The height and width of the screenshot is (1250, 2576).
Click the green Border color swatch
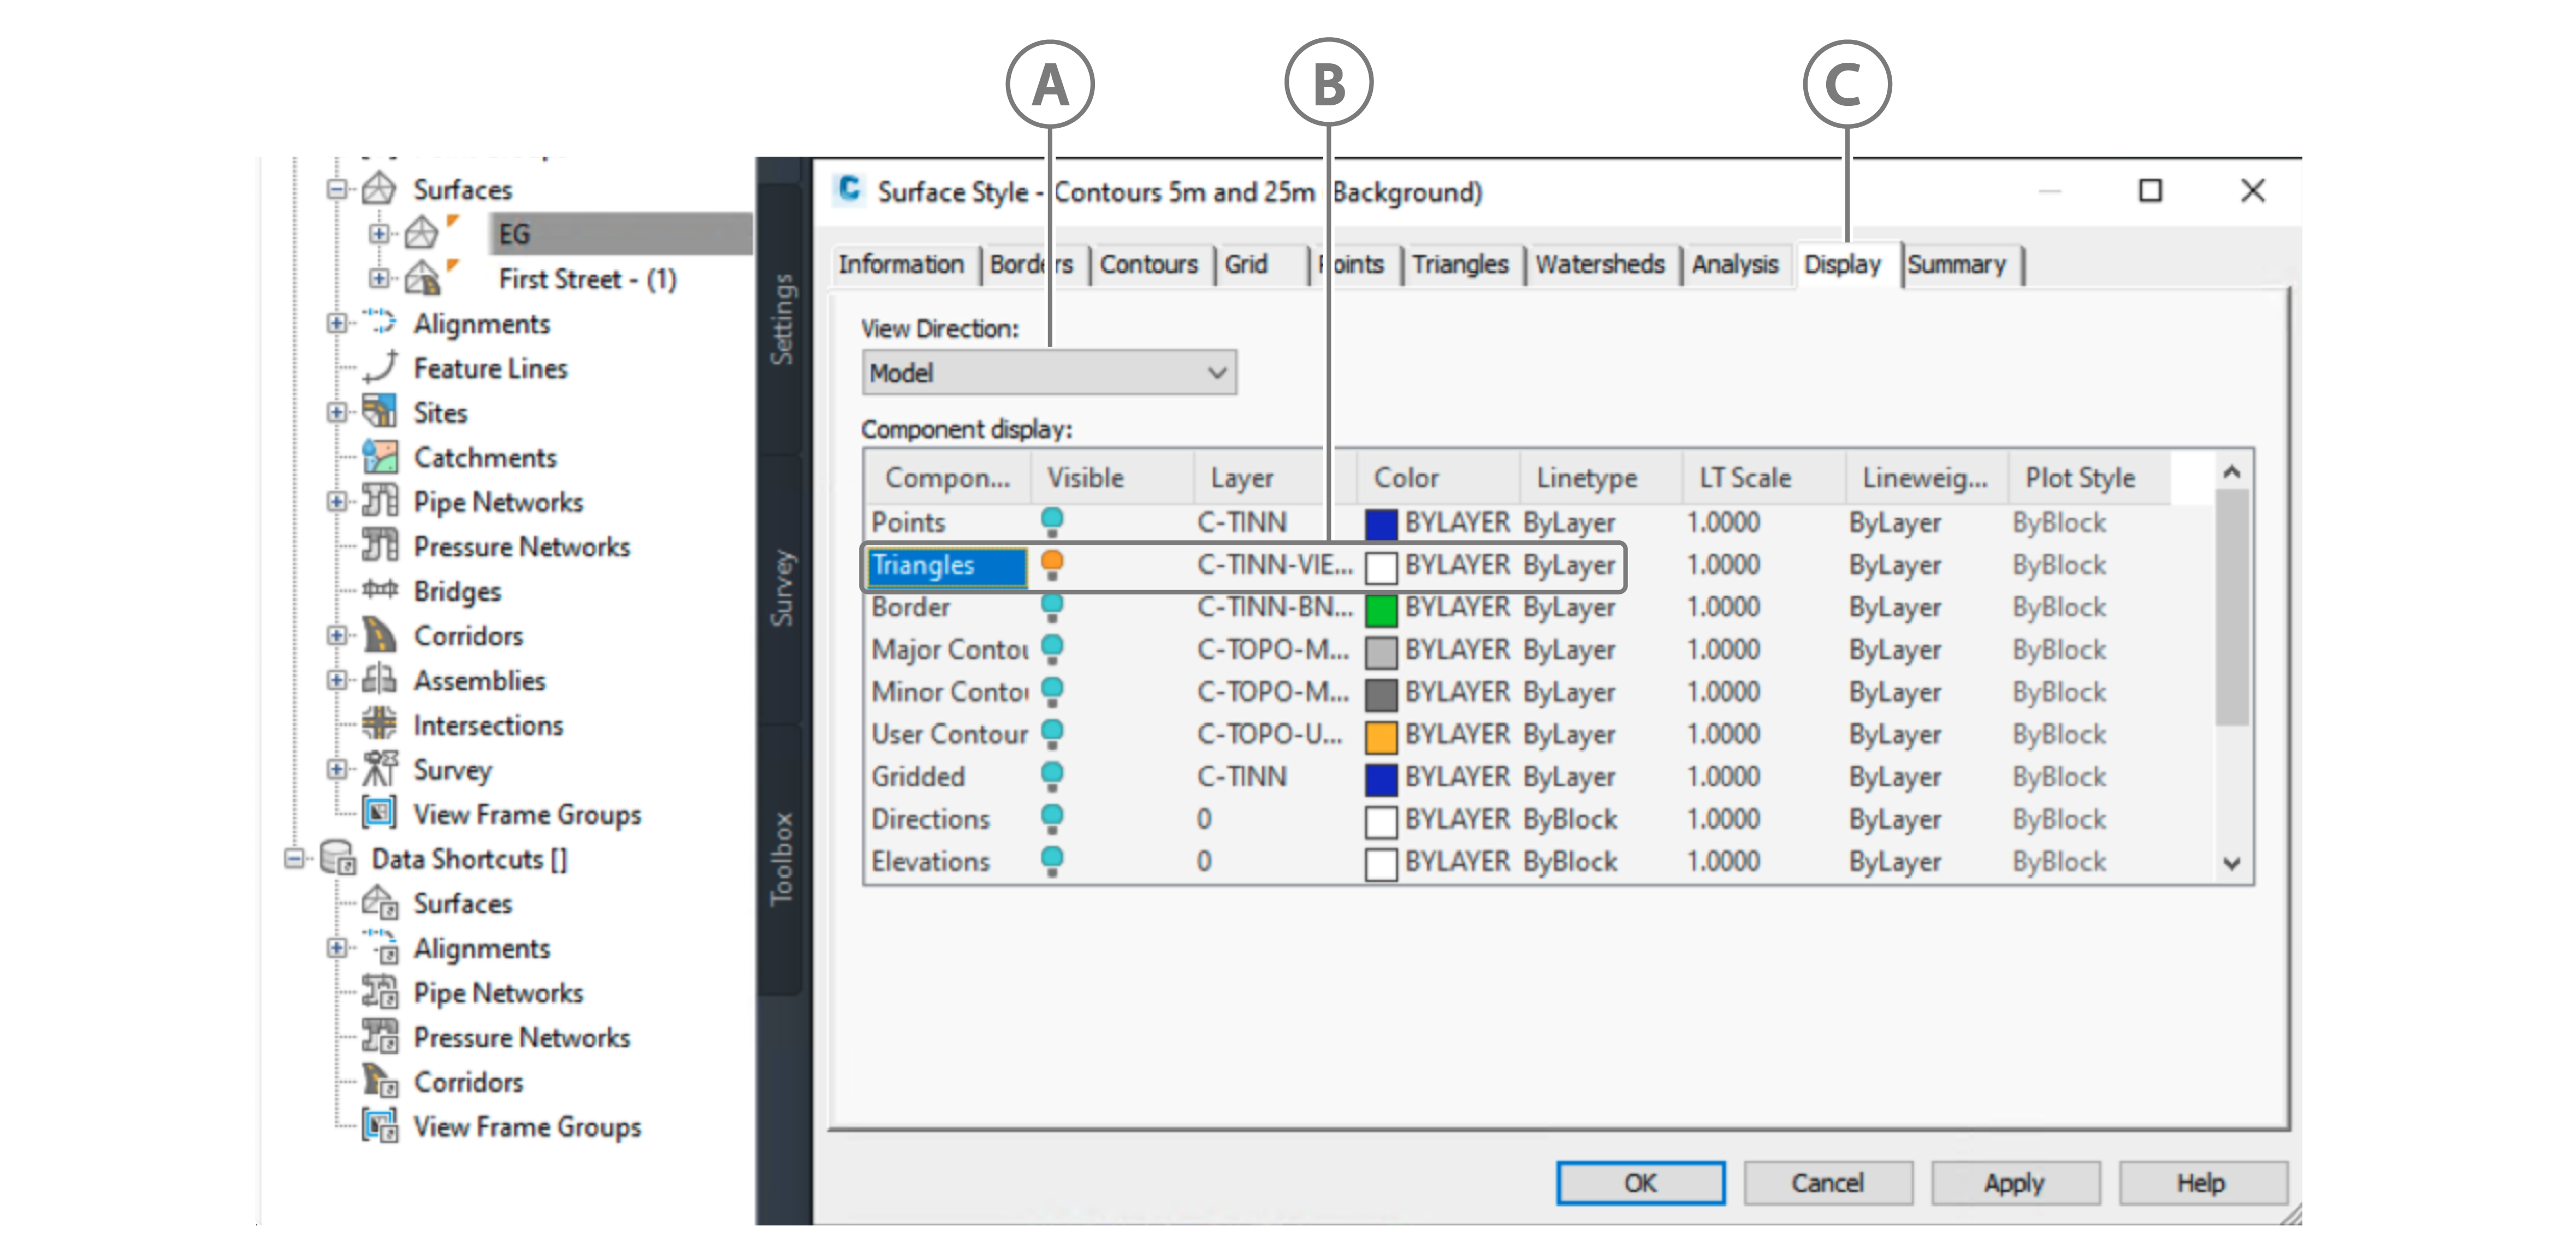tap(1380, 609)
